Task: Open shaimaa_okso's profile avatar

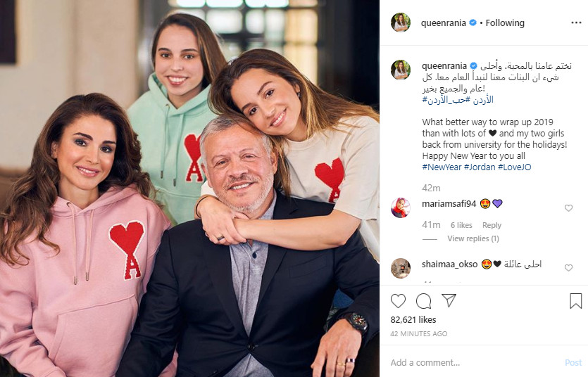Action: (401, 268)
